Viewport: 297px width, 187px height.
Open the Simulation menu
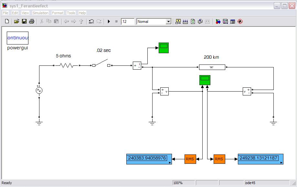[x=40, y=13]
